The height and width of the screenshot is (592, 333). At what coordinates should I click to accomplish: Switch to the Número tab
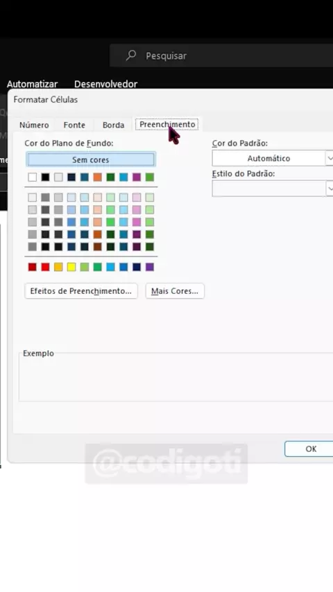tap(34, 125)
